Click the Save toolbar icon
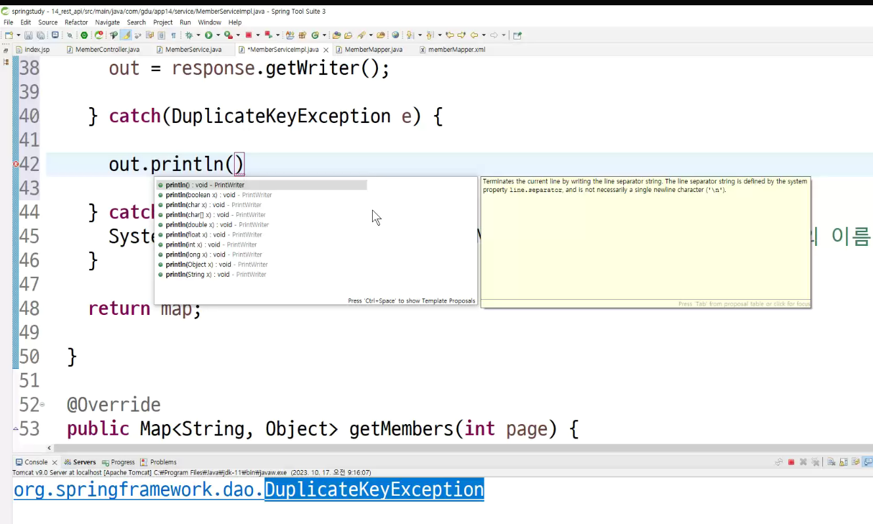This screenshot has width=873, height=524. (28, 36)
